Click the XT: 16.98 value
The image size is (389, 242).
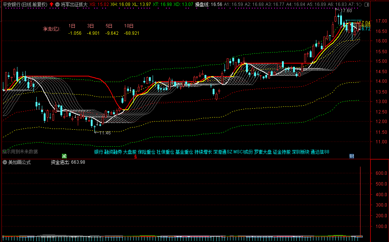pyautogui.click(x=162, y=4)
